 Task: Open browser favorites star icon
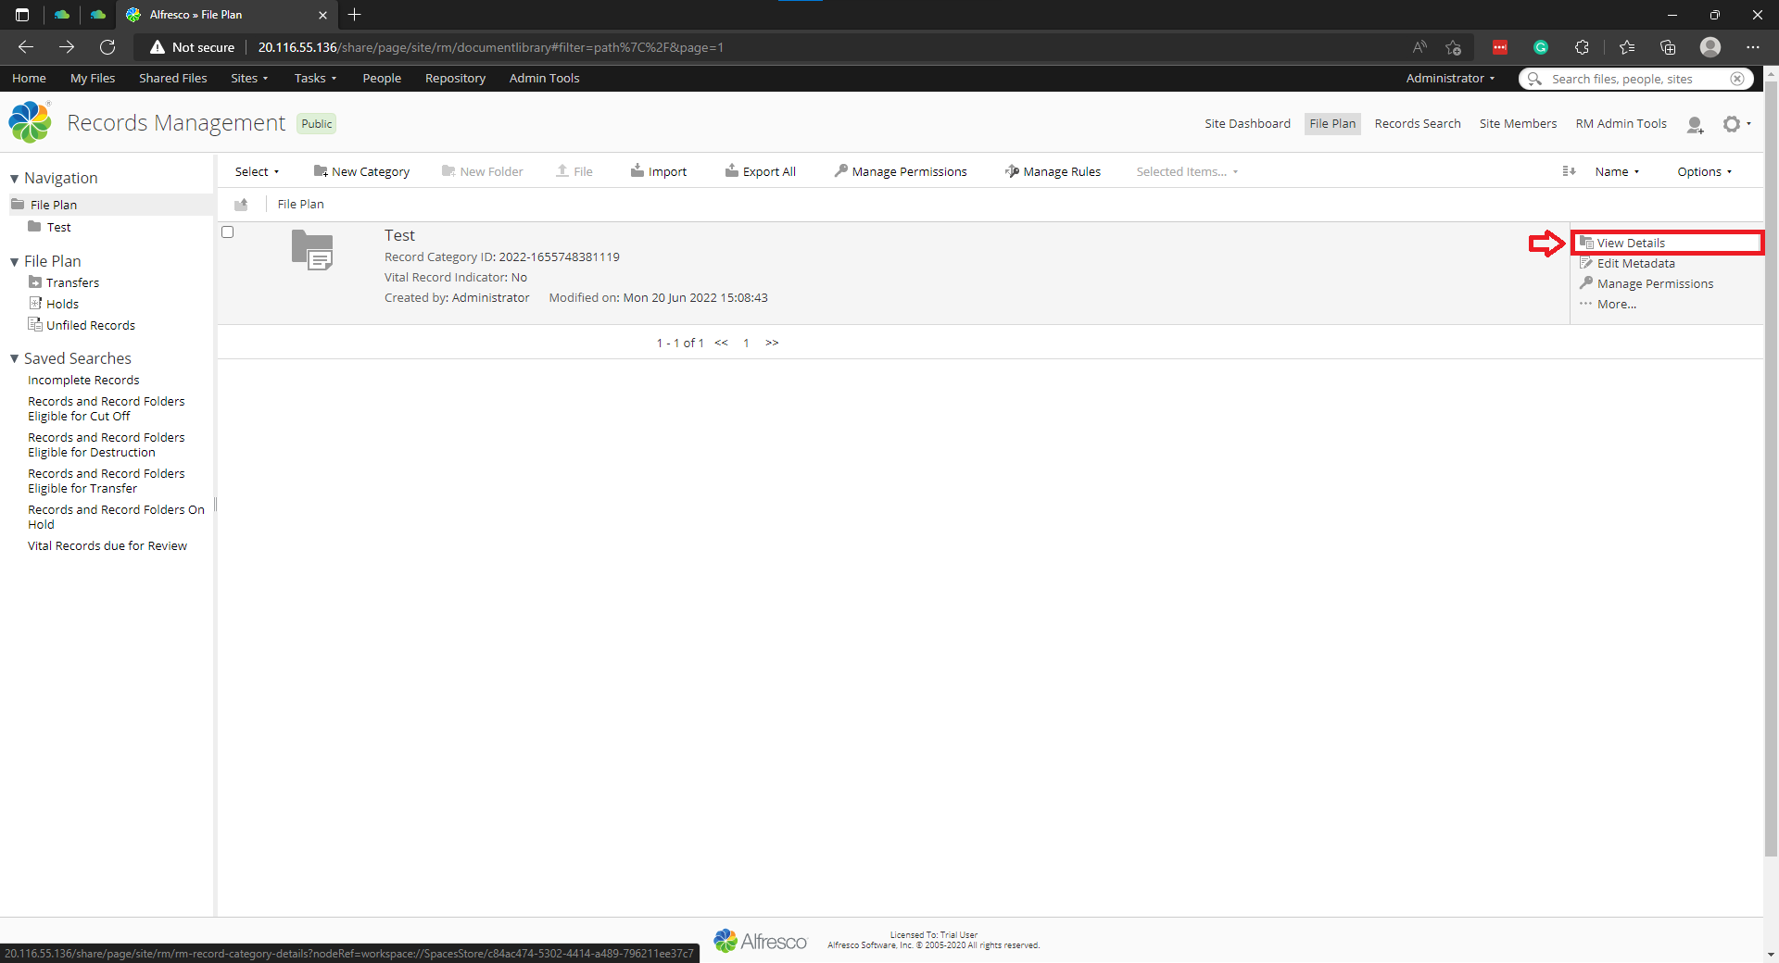tap(1627, 47)
